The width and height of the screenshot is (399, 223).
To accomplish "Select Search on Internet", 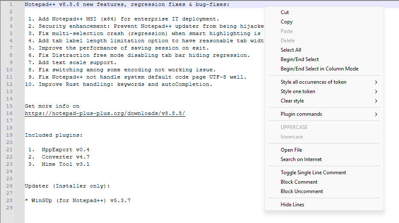I will [x=301, y=159].
